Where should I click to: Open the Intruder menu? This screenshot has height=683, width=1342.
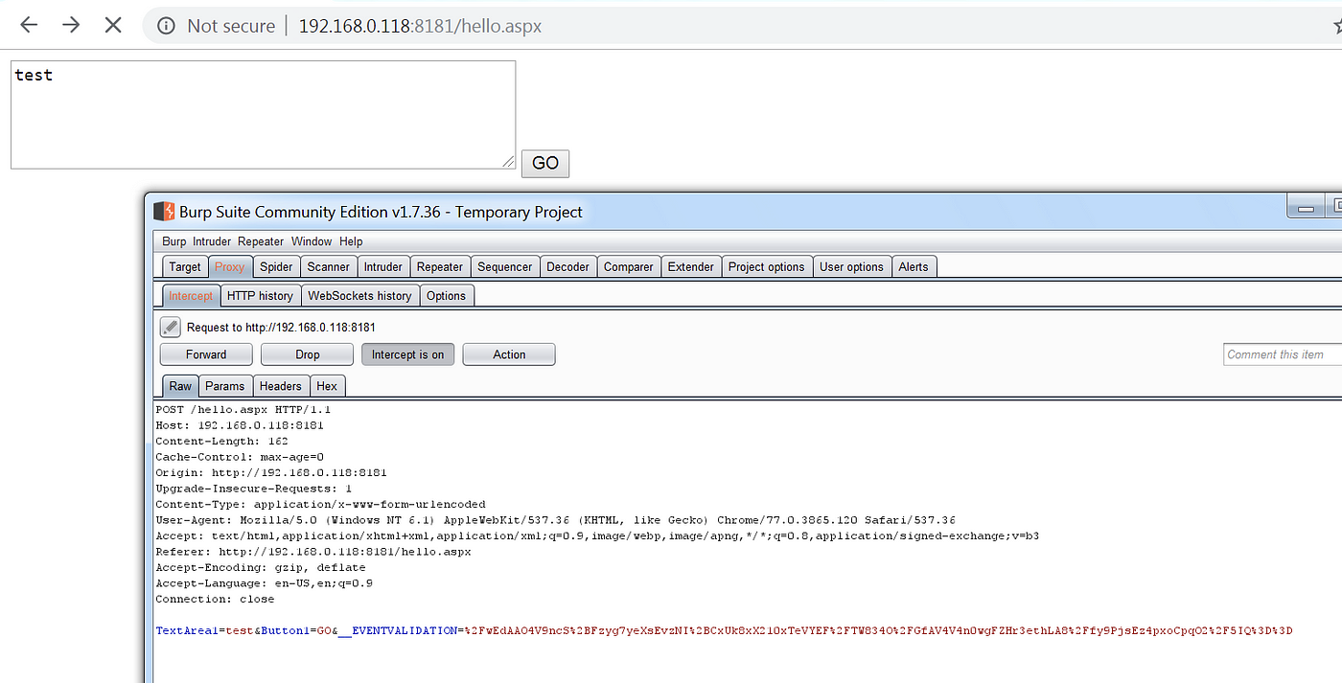coord(212,241)
